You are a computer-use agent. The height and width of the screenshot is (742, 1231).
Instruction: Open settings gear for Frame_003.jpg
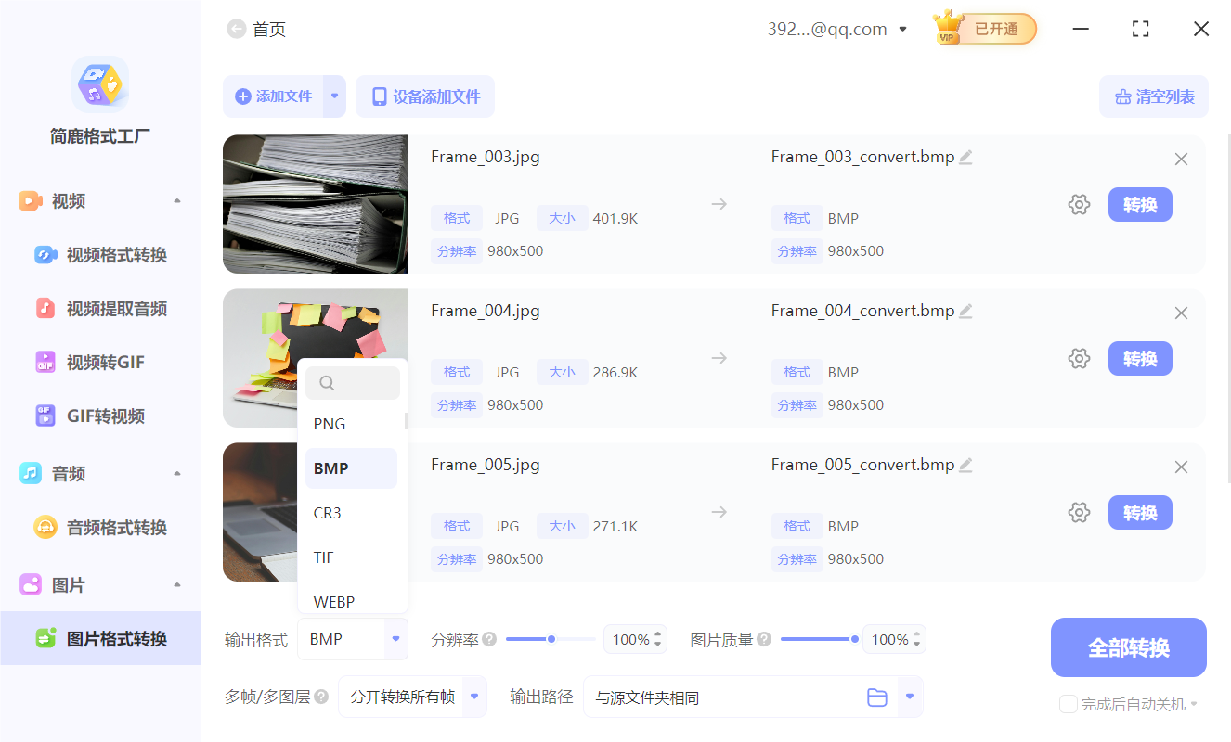tap(1079, 204)
